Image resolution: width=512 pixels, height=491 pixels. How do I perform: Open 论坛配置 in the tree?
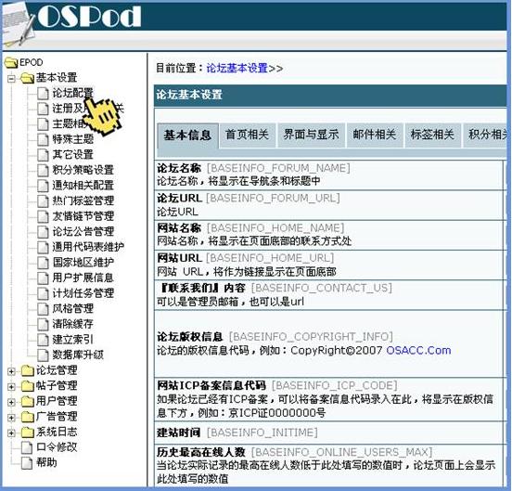(x=73, y=94)
